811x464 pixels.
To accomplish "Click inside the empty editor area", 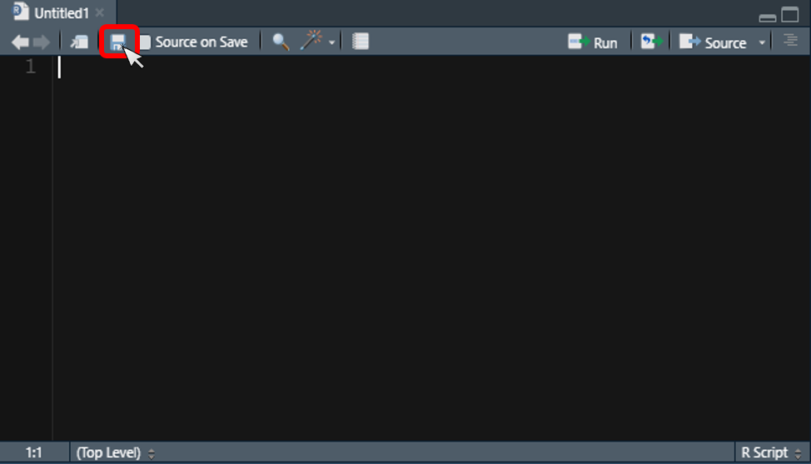I will click(416, 250).
